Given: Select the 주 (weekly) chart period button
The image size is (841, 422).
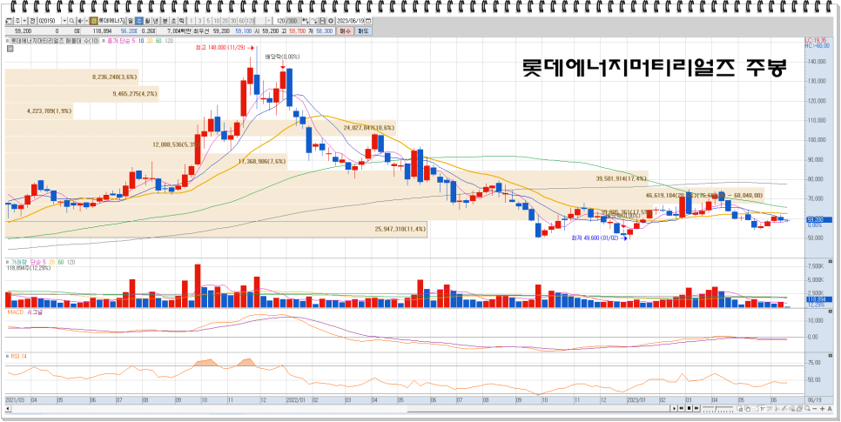Looking at the screenshot, I should click(139, 21).
